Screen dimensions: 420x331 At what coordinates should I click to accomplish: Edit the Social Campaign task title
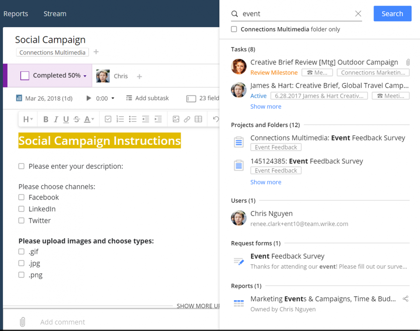50,39
